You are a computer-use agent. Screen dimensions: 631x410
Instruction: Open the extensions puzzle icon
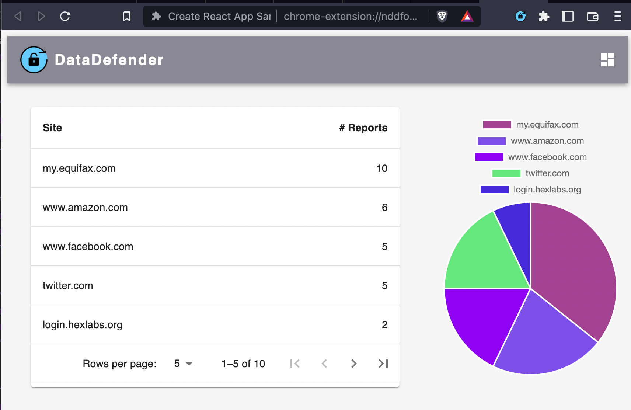point(544,16)
